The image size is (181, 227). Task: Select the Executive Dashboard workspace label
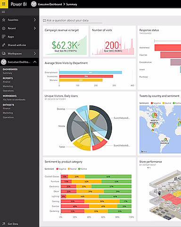point(19,62)
